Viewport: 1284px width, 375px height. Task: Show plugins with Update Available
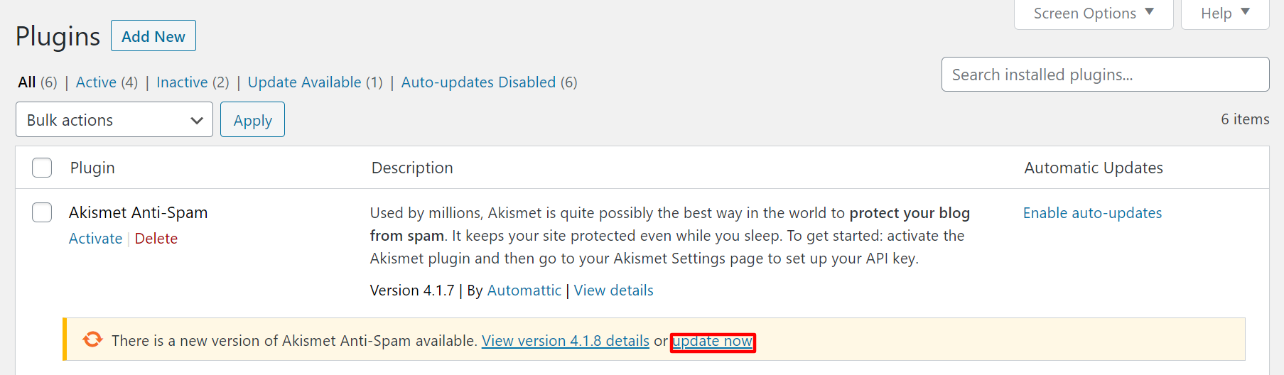(x=304, y=82)
